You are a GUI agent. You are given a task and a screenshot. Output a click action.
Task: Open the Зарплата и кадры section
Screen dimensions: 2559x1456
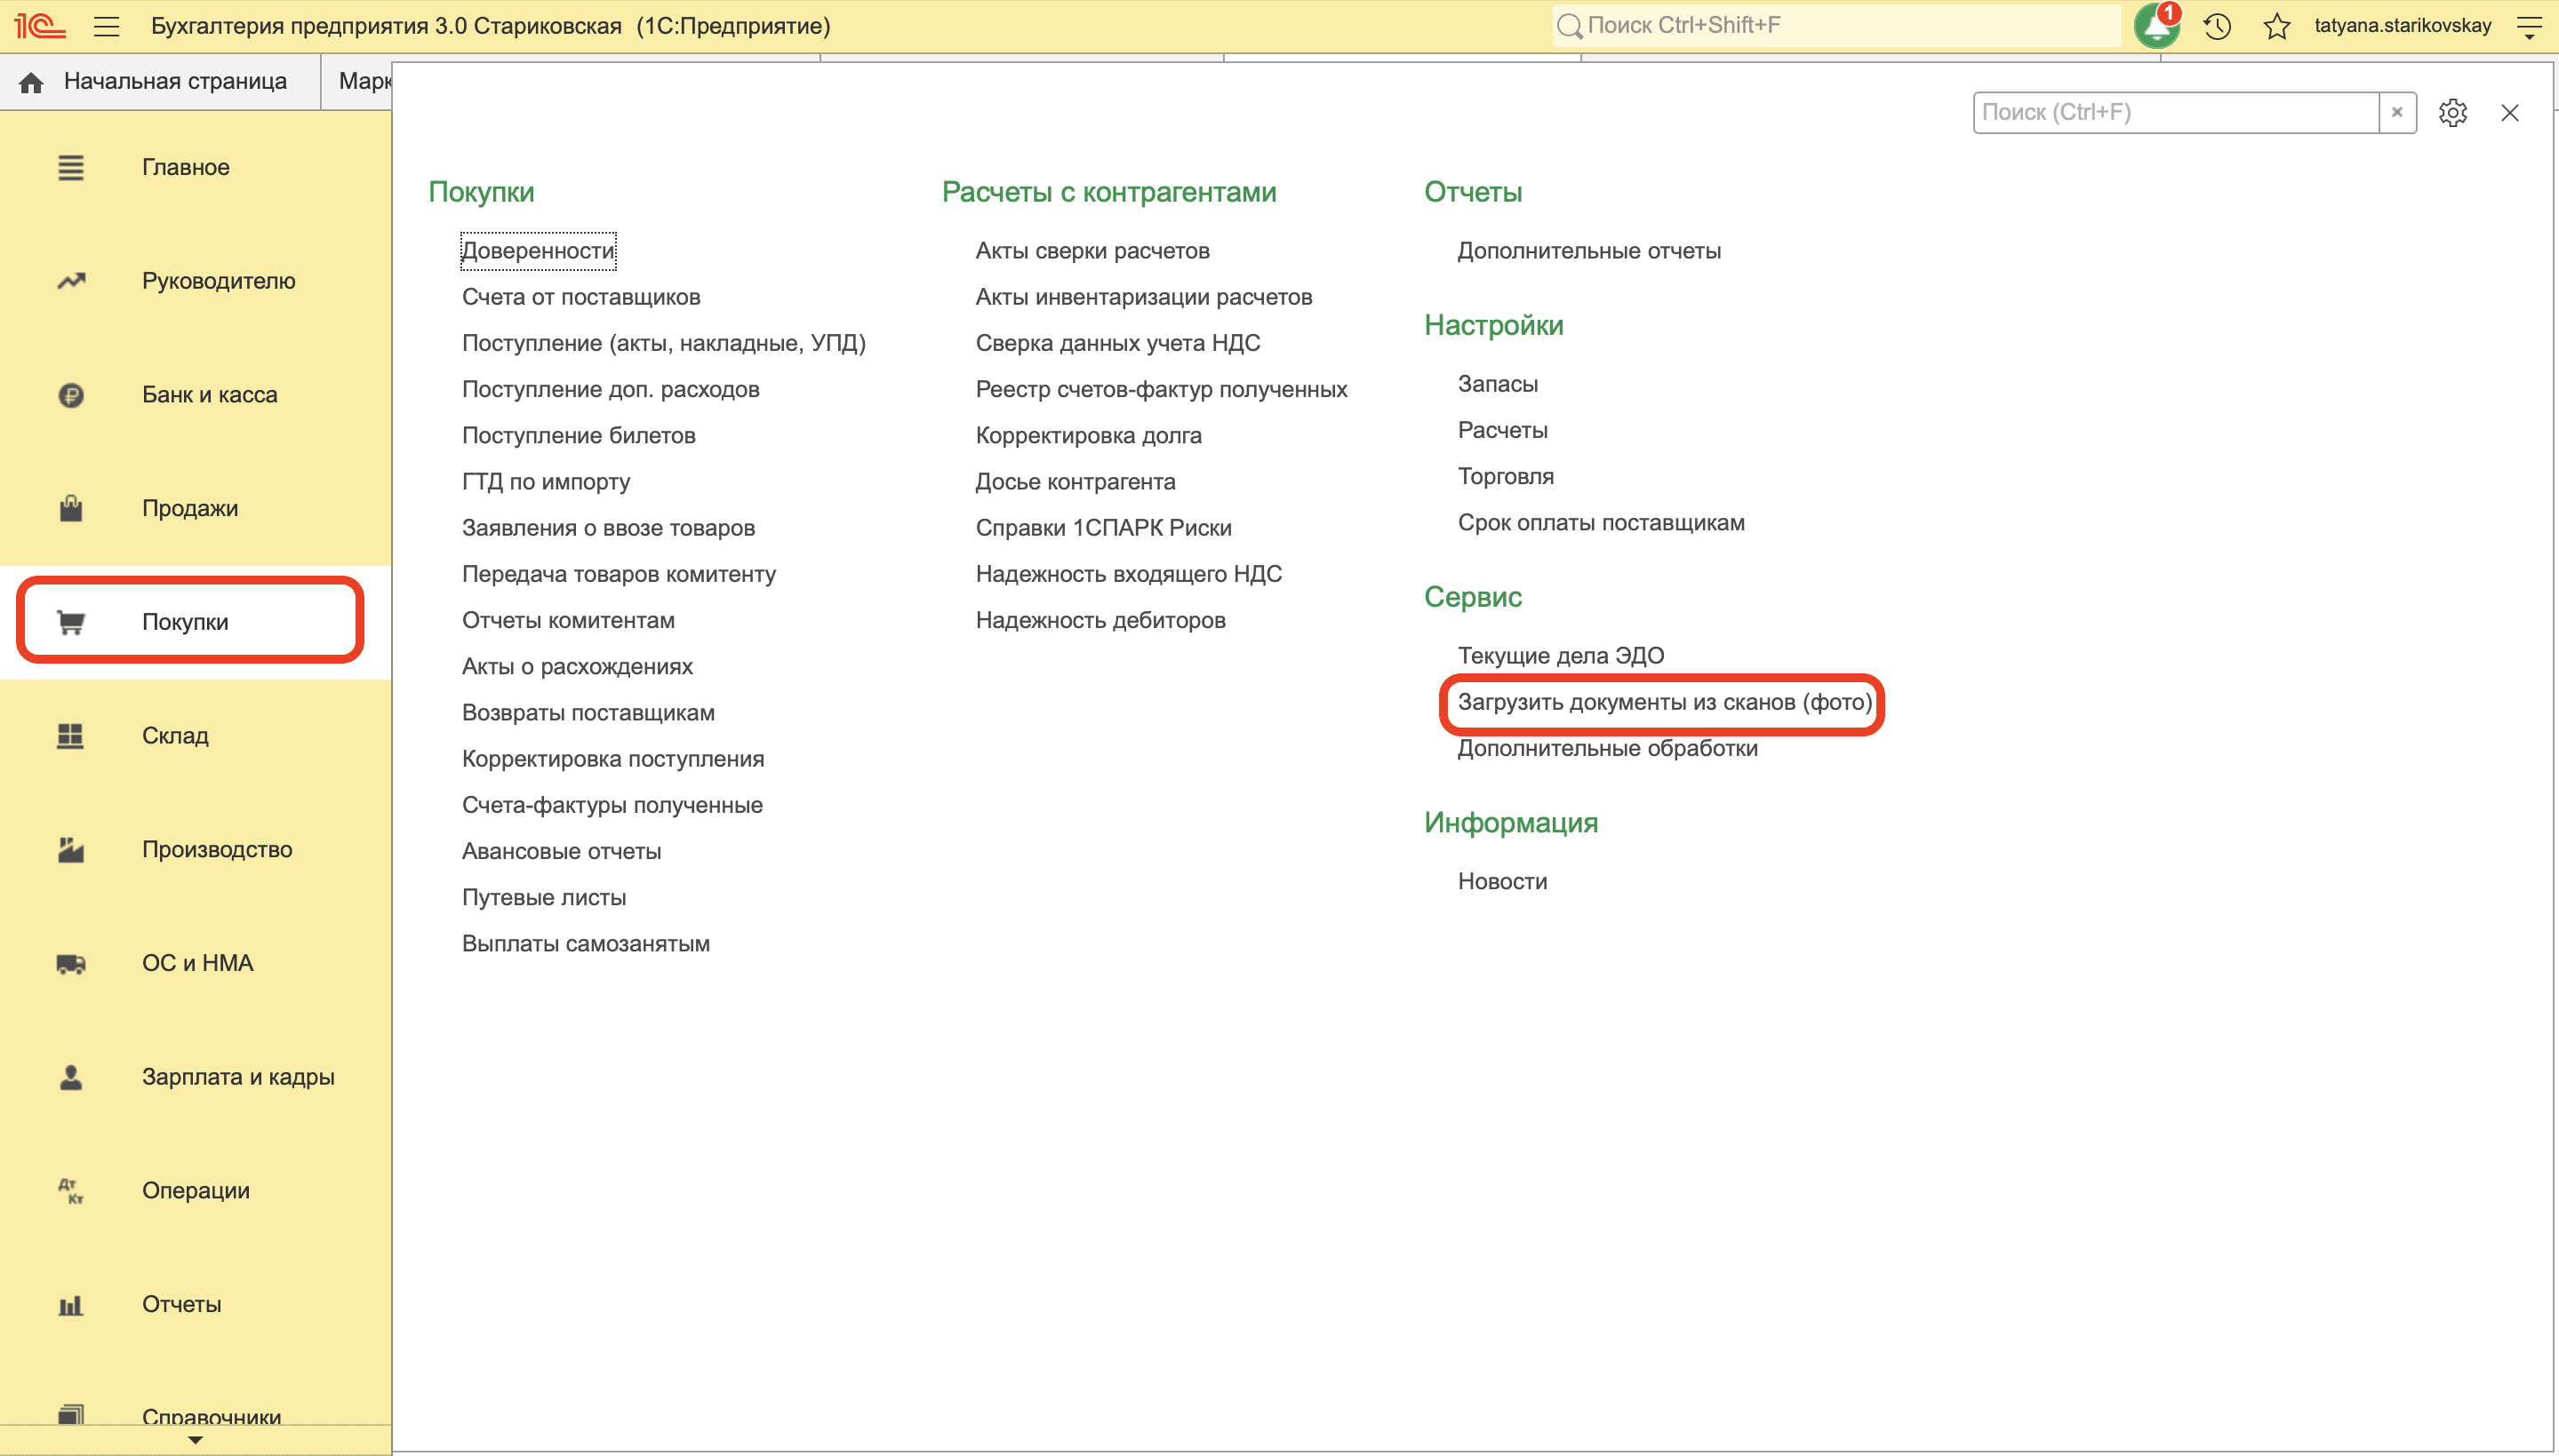pos(195,1077)
